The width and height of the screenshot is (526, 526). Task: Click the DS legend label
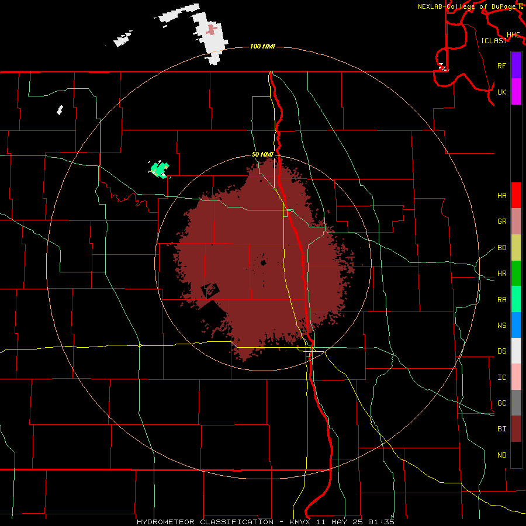[x=501, y=351]
